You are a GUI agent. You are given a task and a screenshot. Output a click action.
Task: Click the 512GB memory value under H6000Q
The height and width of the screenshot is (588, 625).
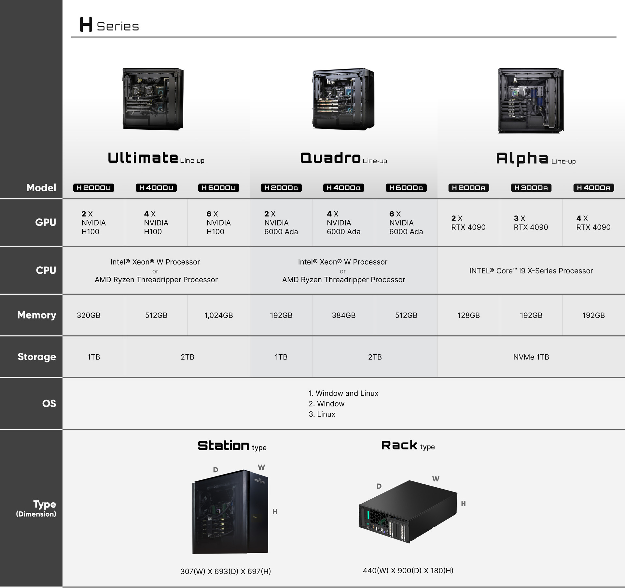point(406,315)
